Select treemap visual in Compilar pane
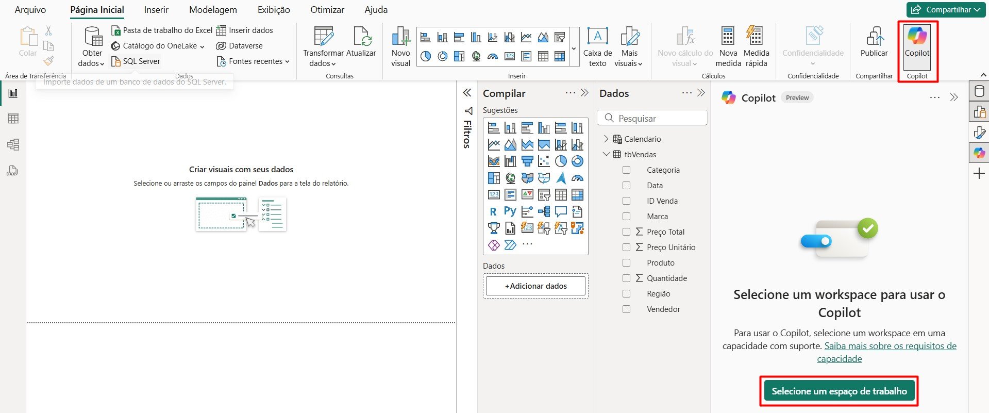 (494, 178)
